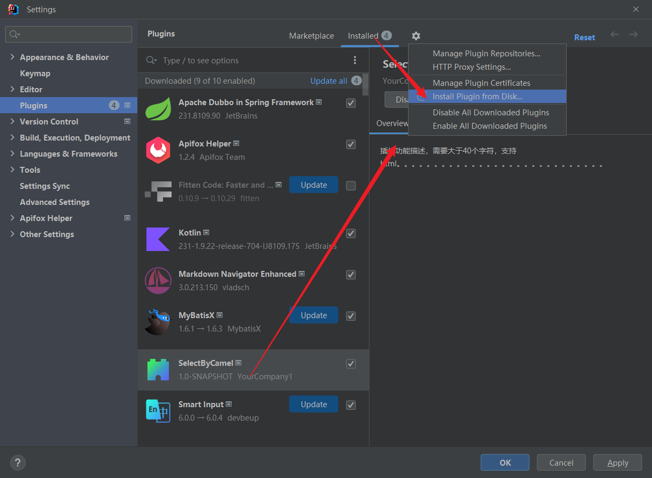Click the project-level icon beside Plugins

click(x=127, y=105)
